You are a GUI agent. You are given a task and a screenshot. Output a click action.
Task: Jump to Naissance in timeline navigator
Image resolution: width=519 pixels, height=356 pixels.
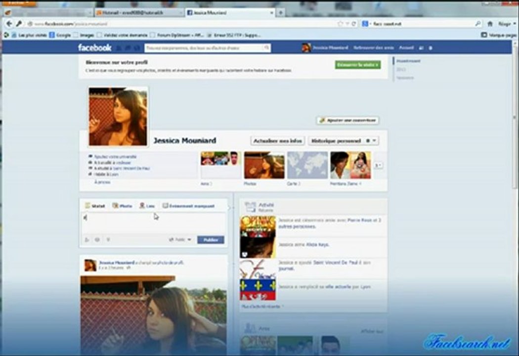[405, 78]
